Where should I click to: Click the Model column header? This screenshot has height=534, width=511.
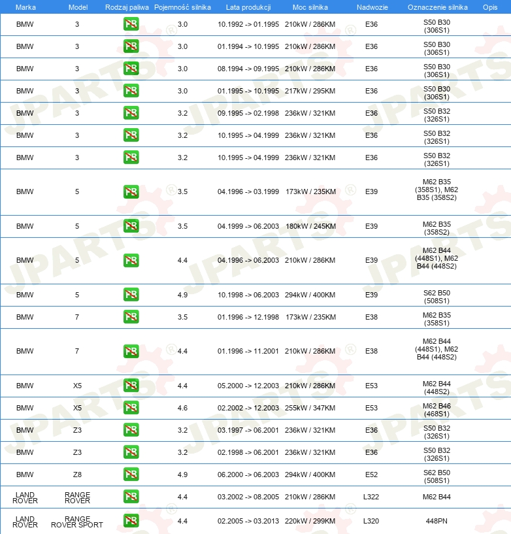click(x=78, y=7)
